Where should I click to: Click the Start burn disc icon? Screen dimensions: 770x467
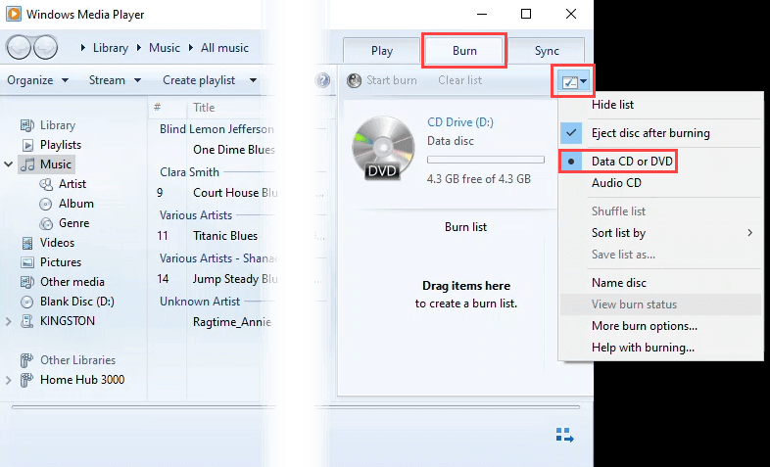point(354,80)
